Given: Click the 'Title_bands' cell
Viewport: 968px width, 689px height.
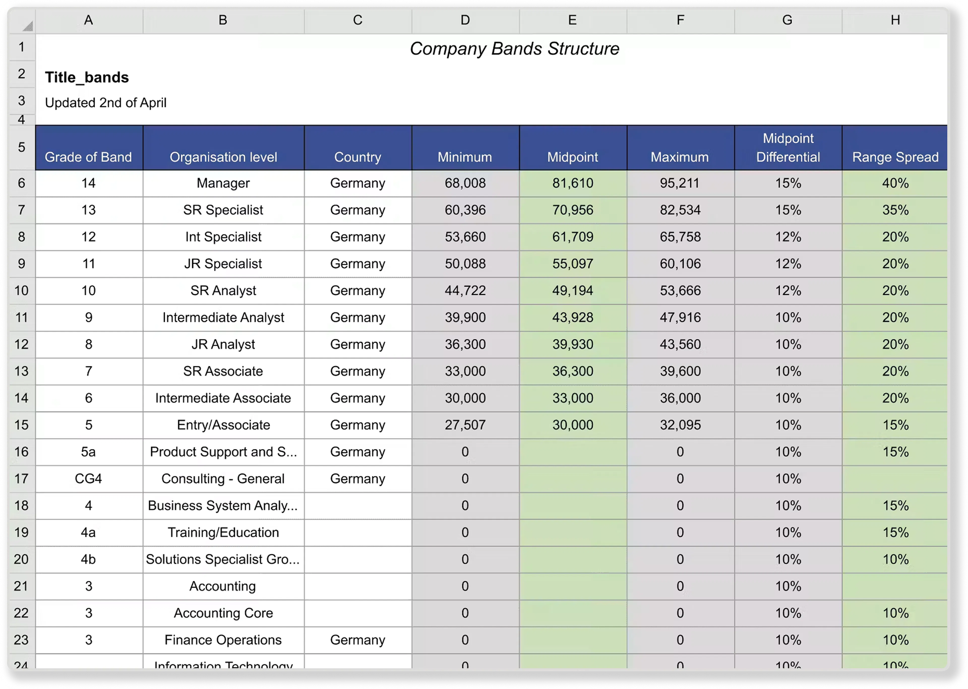Looking at the screenshot, I should click(87, 77).
